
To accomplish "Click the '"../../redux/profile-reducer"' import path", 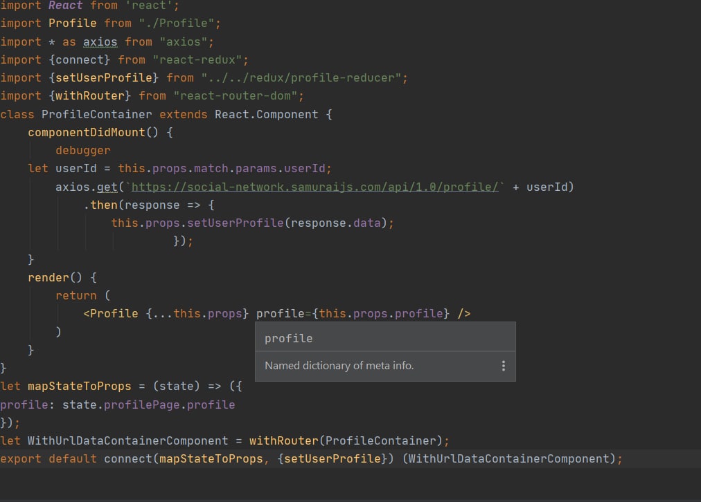I will 301,77.
